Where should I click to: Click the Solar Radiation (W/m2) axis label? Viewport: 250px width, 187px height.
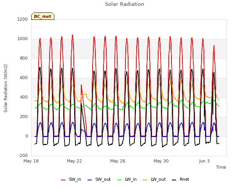[x=5, y=88]
